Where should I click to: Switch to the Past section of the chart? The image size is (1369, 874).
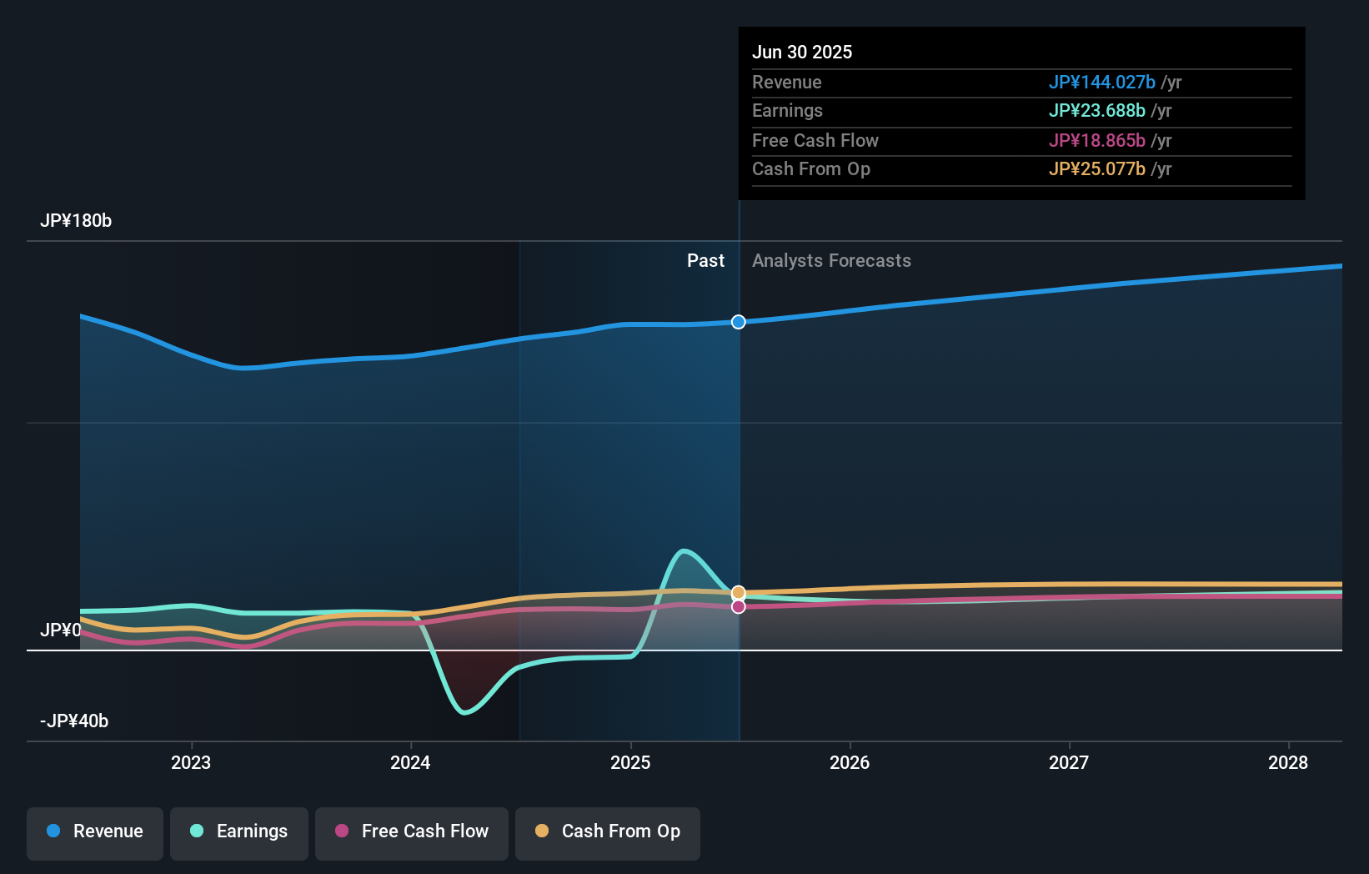[x=706, y=260]
